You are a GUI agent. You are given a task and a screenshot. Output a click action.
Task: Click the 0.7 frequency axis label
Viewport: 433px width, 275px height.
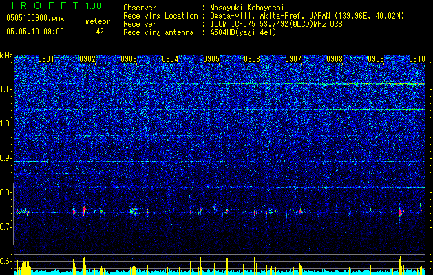pos(6,227)
